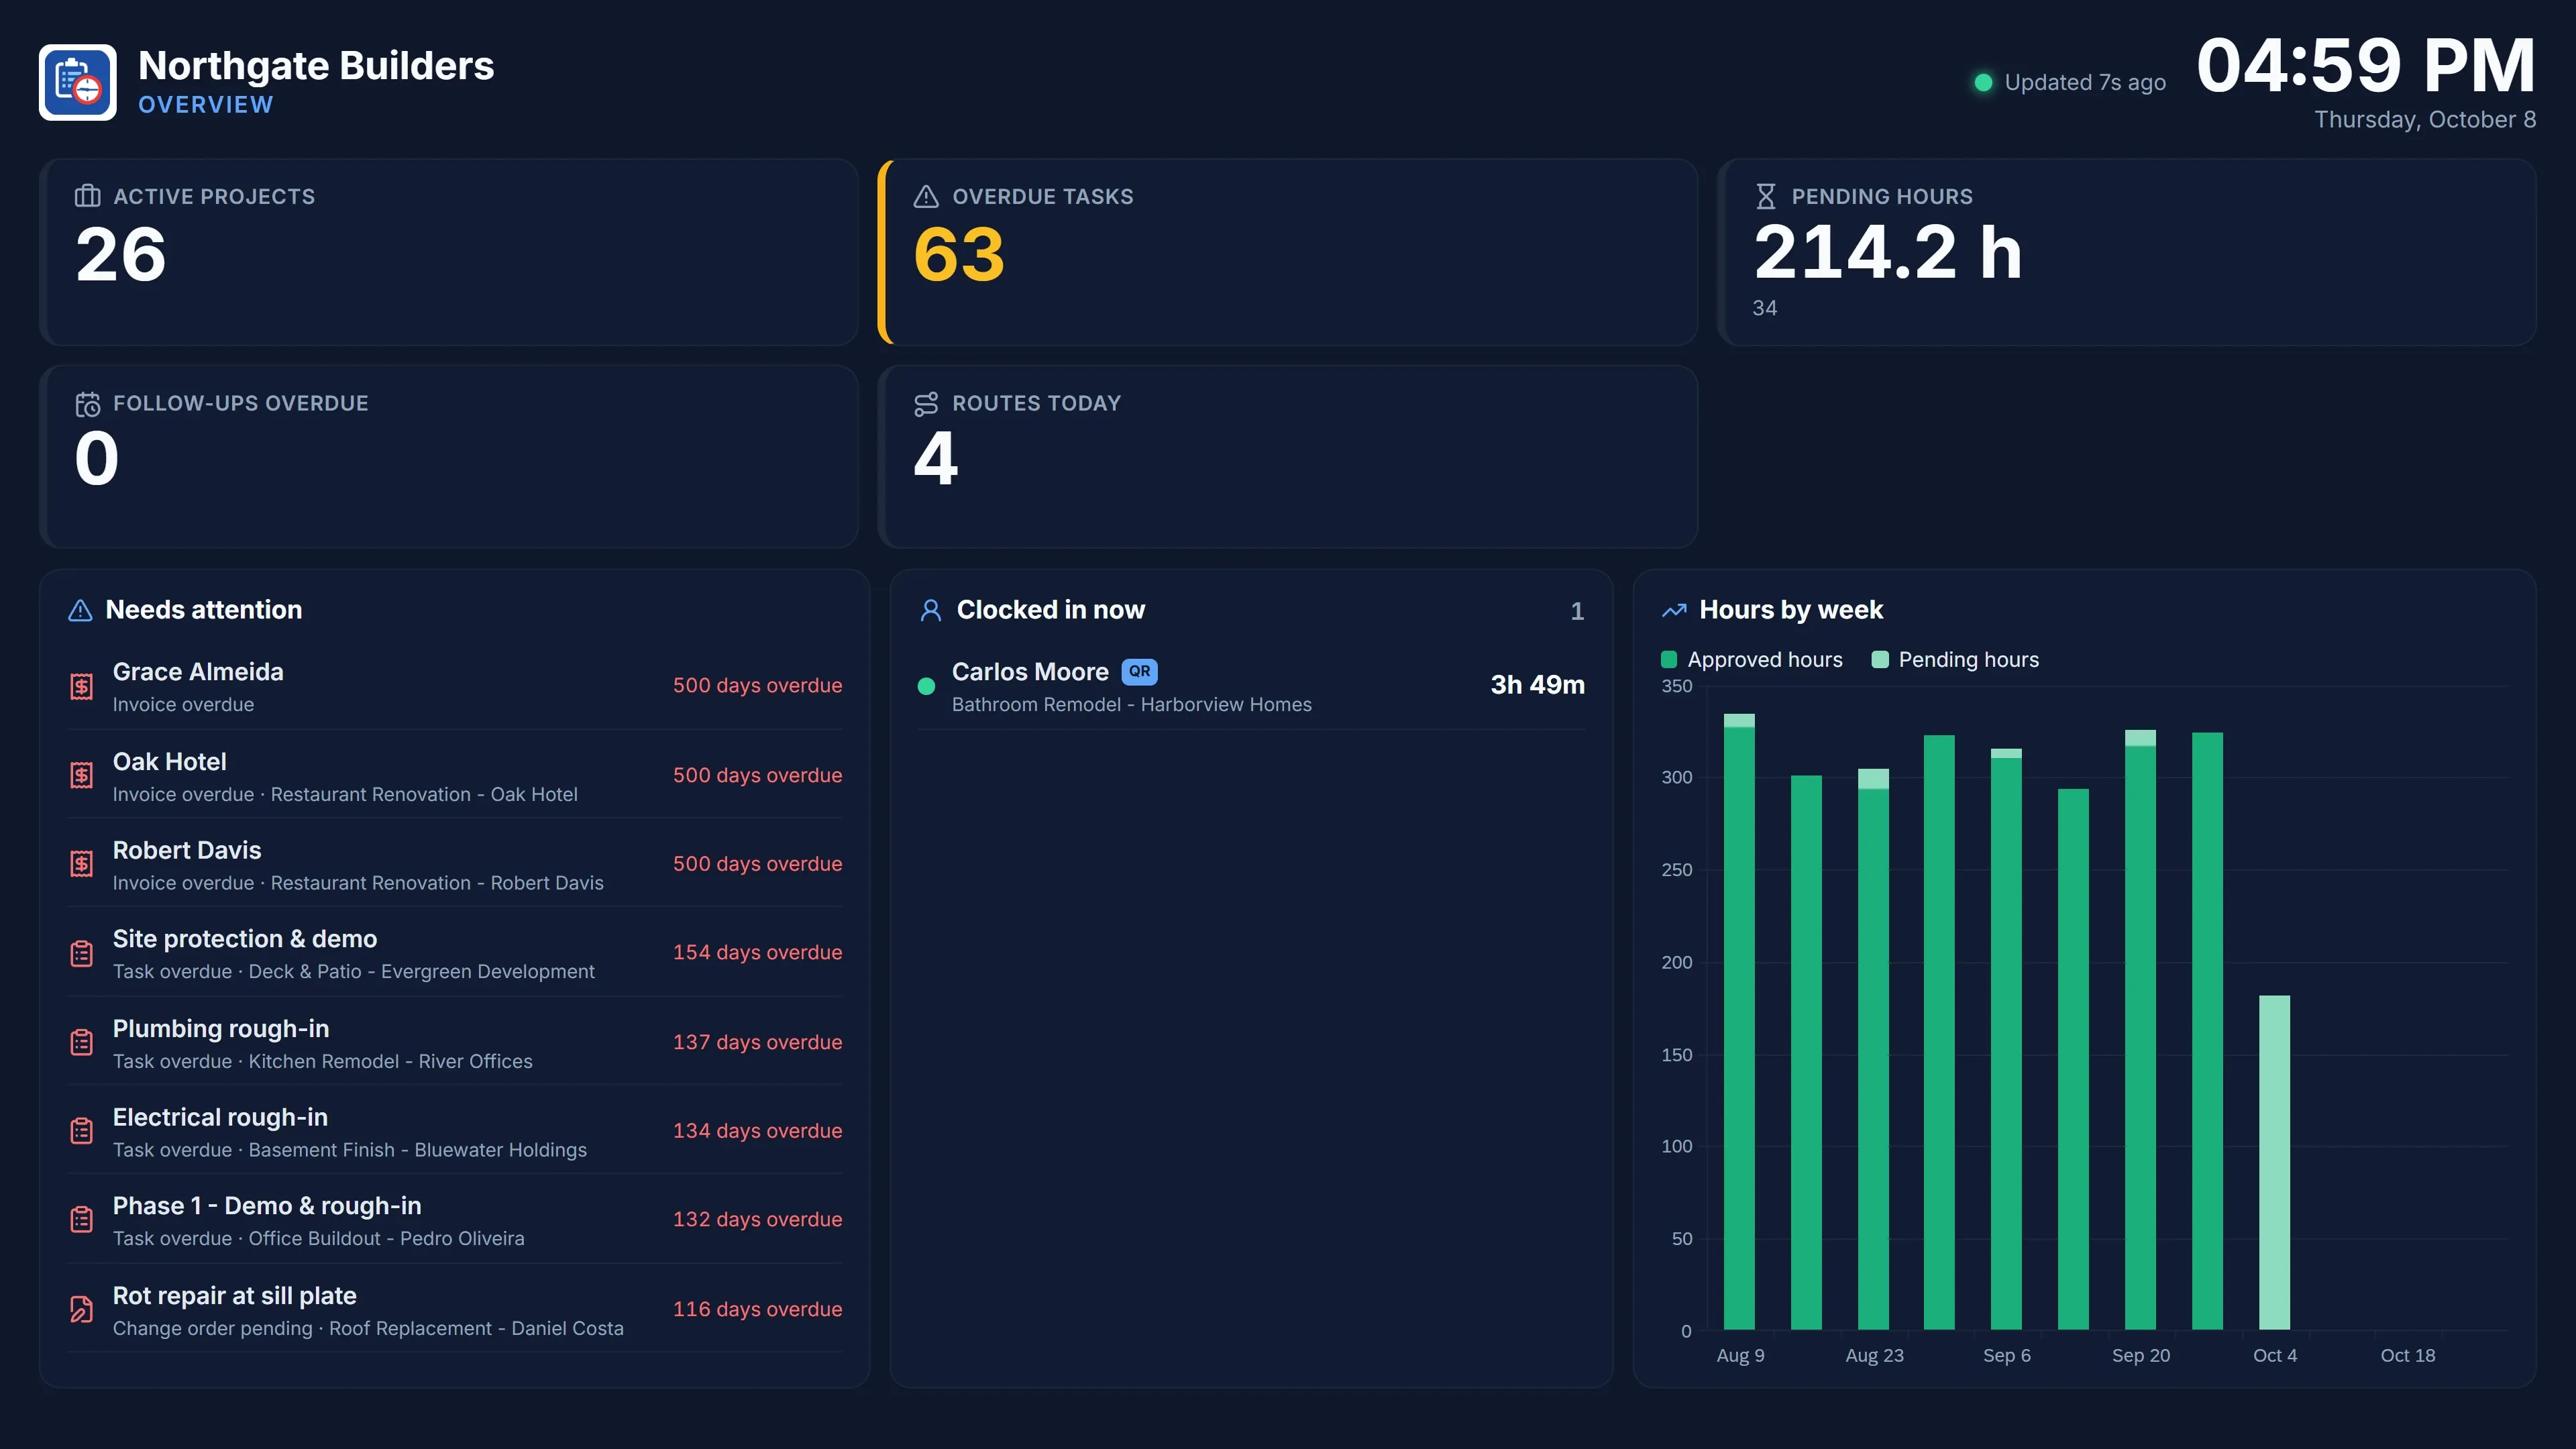Click the Hours by week trend icon

[1674, 610]
